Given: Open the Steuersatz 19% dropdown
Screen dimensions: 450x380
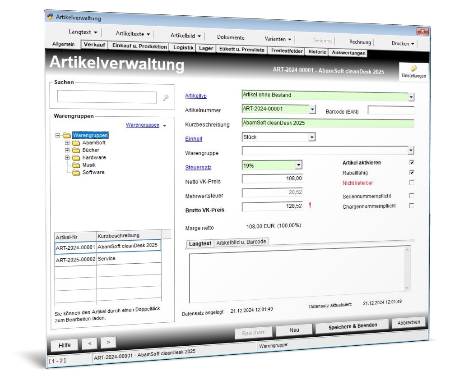Looking at the screenshot, I should tap(298, 165).
